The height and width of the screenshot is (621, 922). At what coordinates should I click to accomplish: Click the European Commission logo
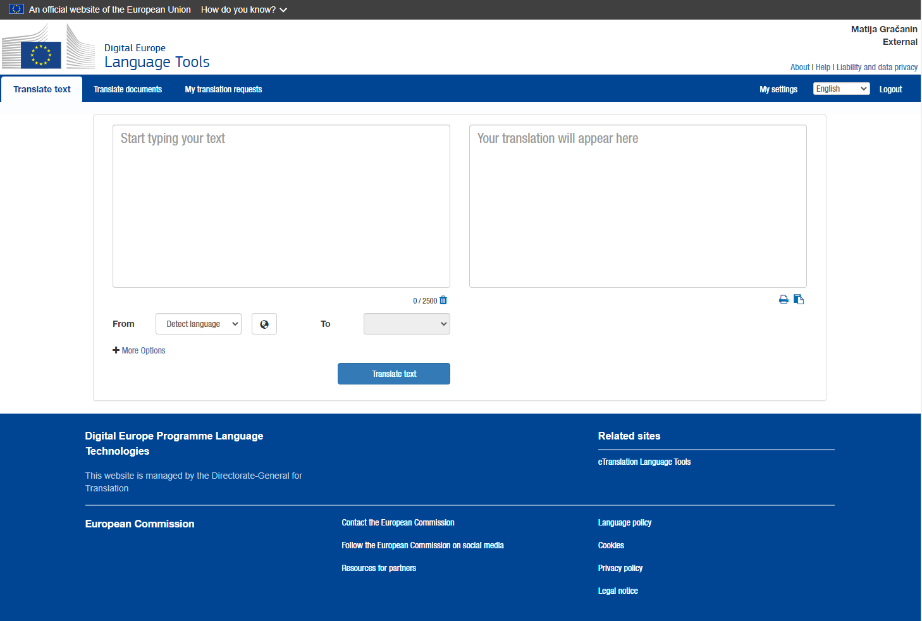(x=48, y=47)
